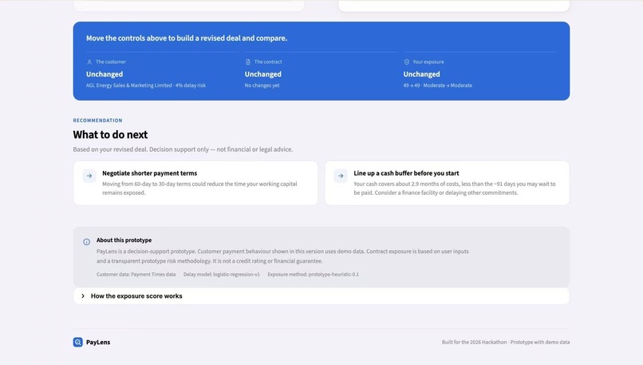This screenshot has height=365, width=643.
Task: Click 'The contract' label in blue banner
Action: point(268,62)
